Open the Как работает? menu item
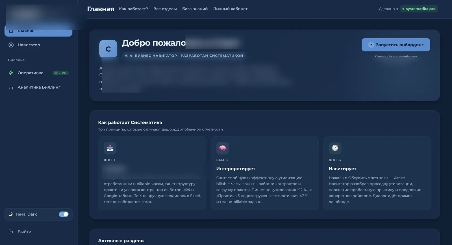452x245 pixels. tap(133, 9)
